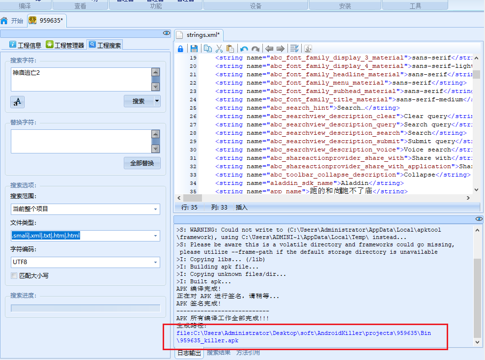Select the 工程搜索 tab
Viewport: 485px width, 360px height.
pyautogui.click(x=105, y=45)
